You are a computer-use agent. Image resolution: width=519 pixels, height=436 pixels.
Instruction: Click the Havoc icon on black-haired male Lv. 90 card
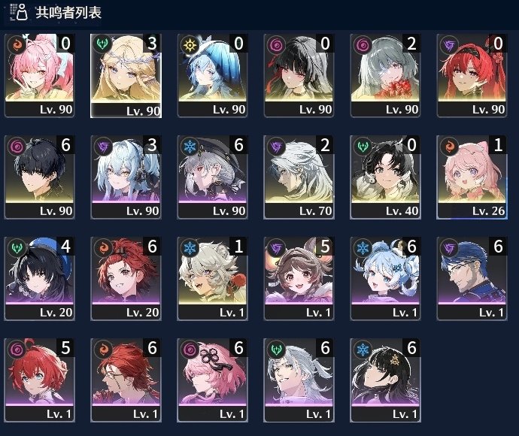pos(17,147)
